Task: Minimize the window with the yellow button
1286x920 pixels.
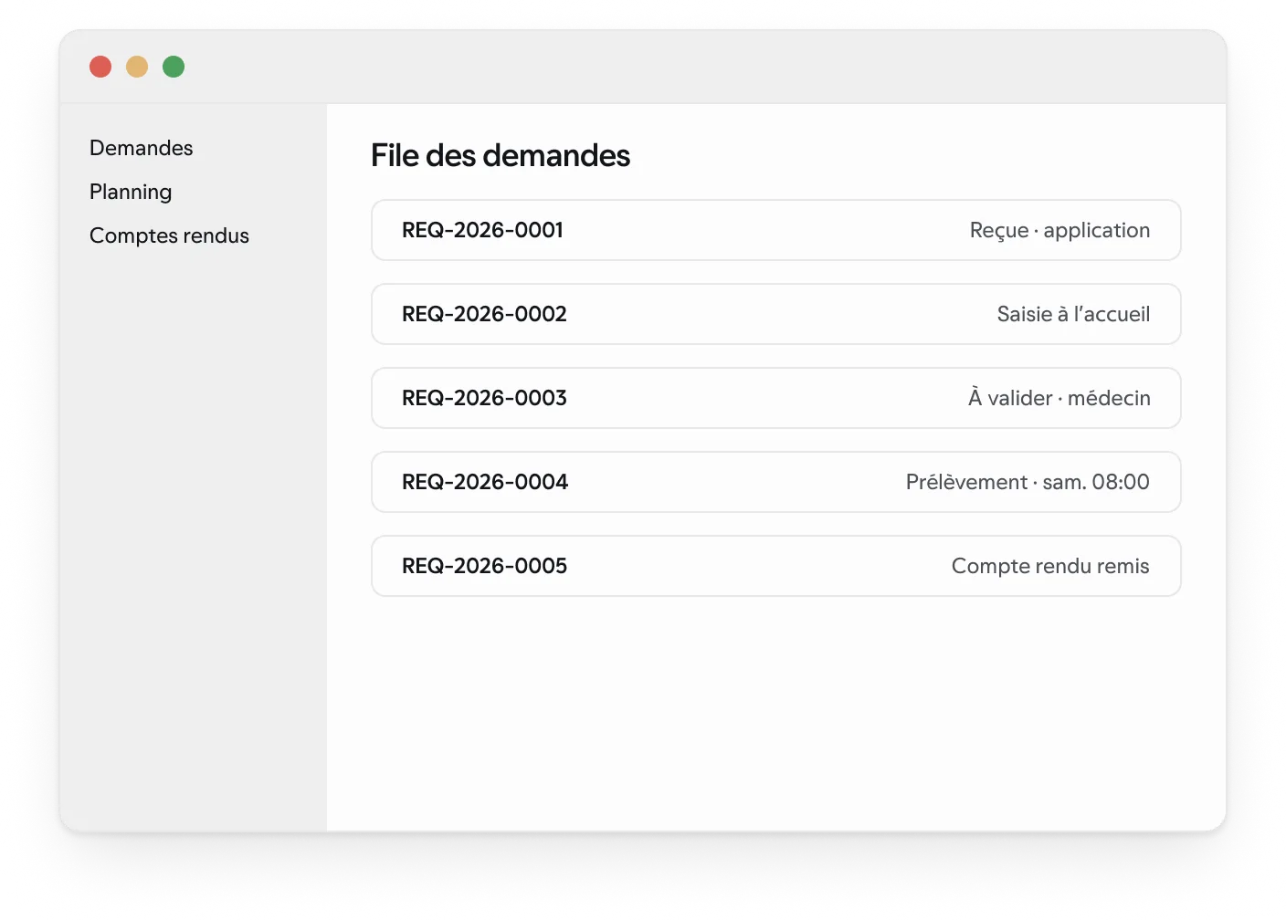Action: coord(137,67)
